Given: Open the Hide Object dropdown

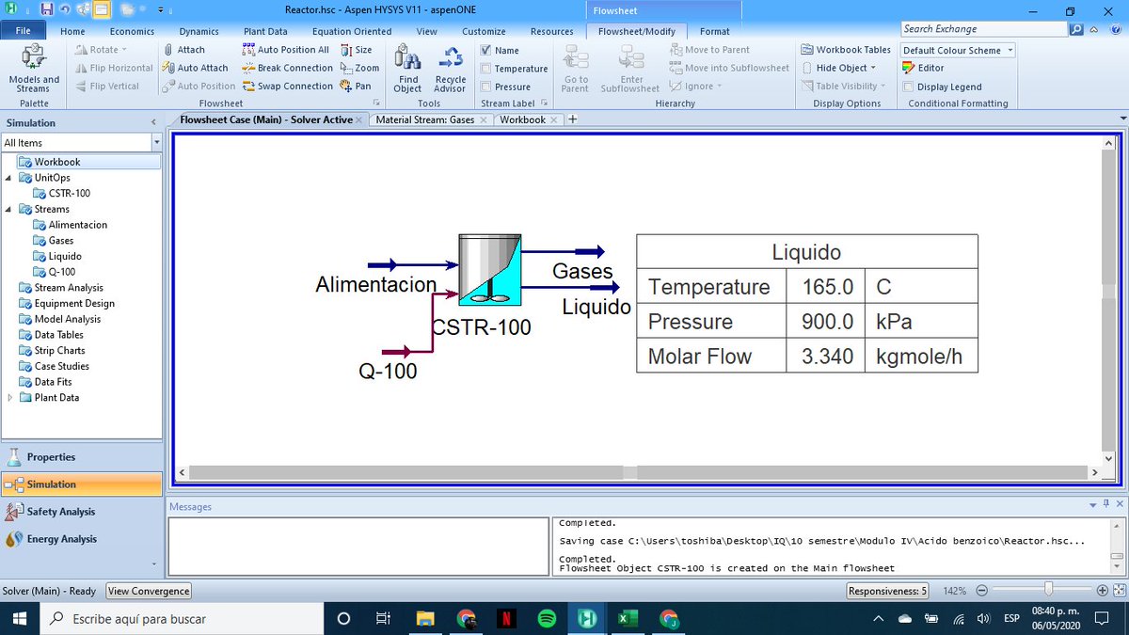Looking at the screenshot, I should 839,68.
